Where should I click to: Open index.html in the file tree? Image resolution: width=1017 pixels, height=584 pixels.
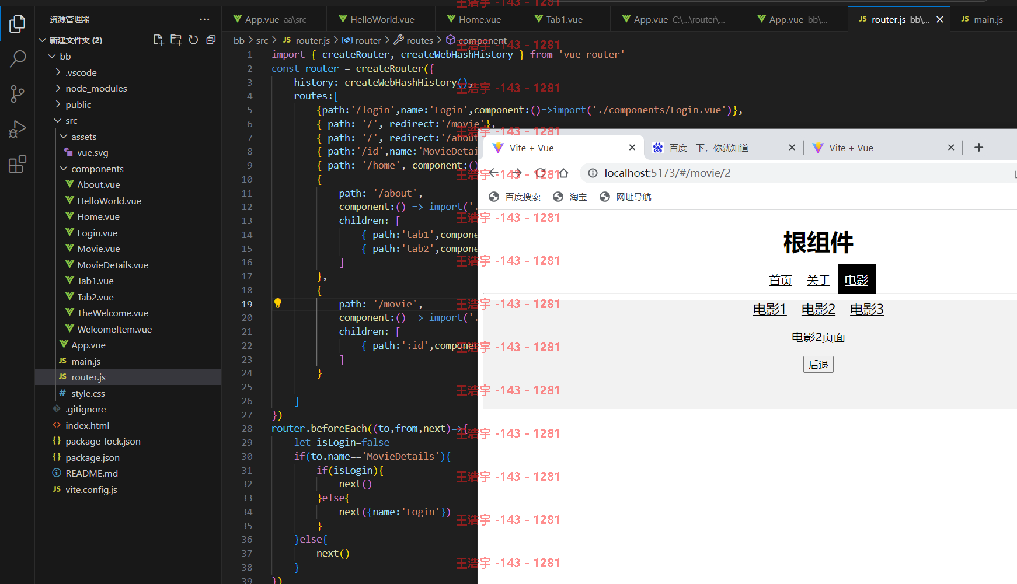pyautogui.click(x=87, y=425)
